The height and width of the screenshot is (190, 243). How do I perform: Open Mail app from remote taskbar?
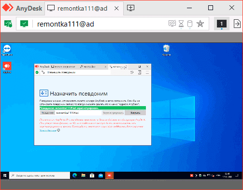(100, 176)
